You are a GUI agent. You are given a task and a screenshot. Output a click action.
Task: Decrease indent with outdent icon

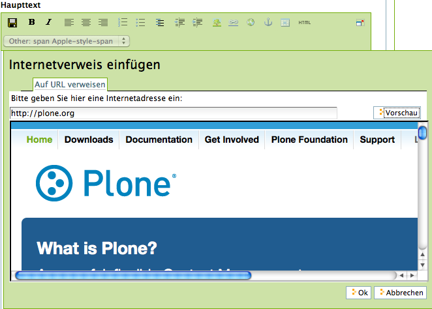179,22
